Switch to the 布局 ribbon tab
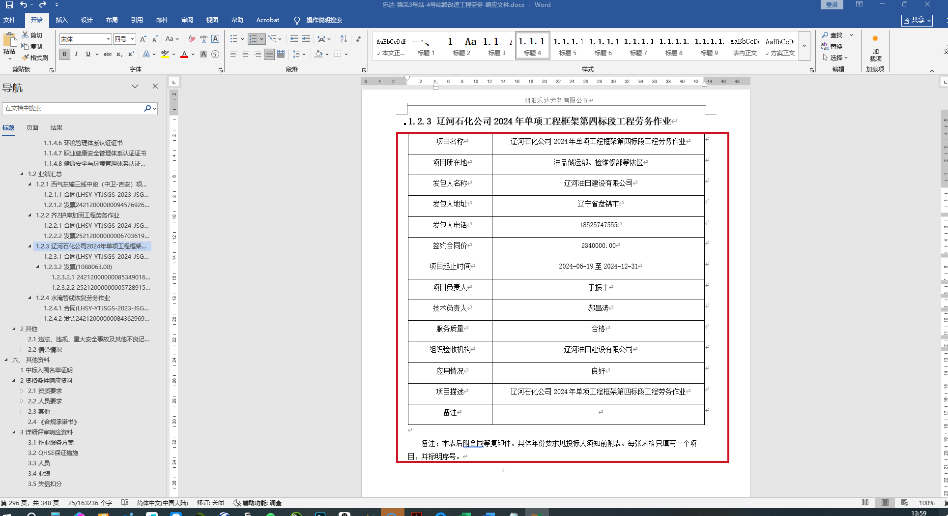This screenshot has width=948, height=516. [x=112, y=20]
